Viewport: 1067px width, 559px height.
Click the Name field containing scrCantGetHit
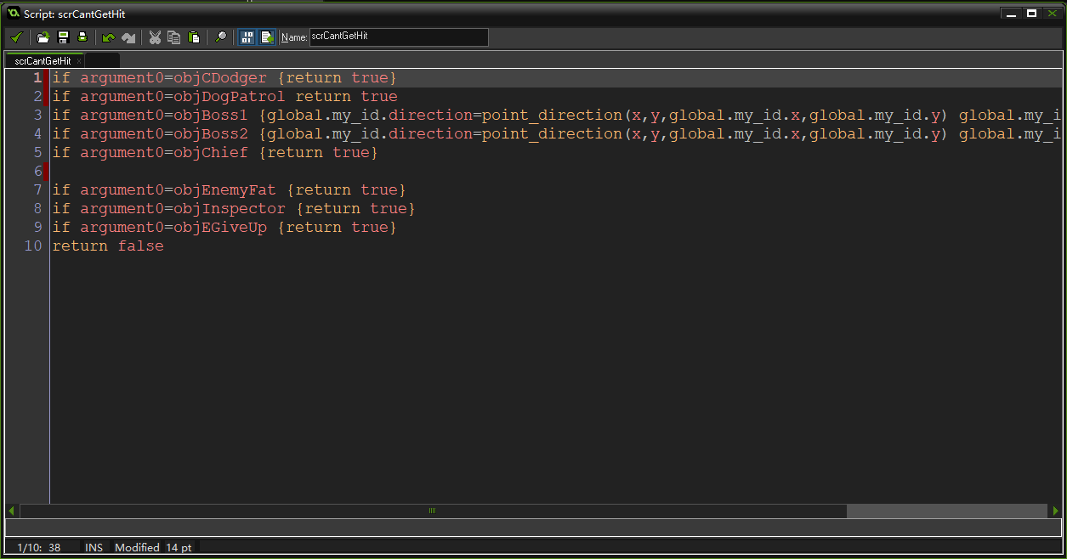(399, 37)
